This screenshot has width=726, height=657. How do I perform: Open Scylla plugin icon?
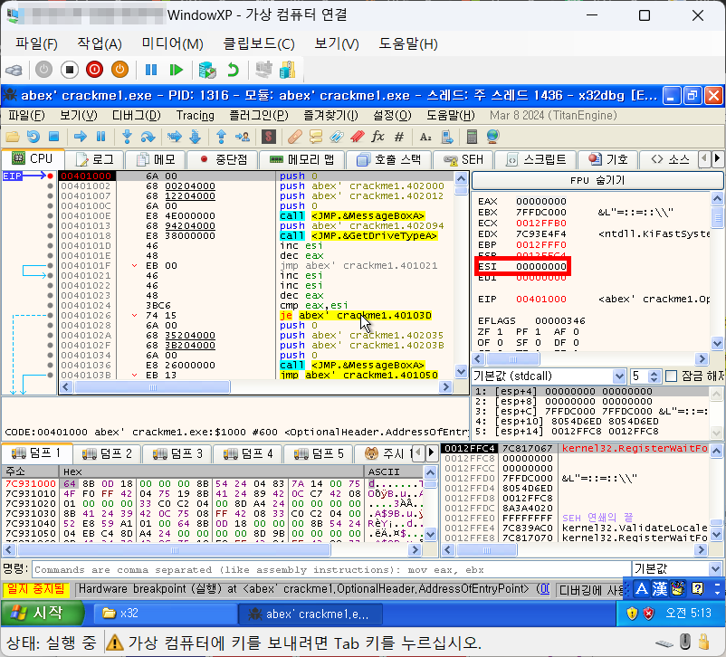269,137
